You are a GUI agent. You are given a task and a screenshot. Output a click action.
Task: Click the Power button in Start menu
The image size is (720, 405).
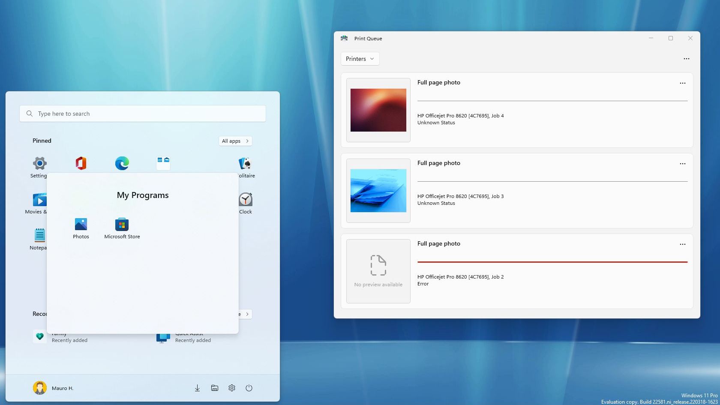[249, 388]
